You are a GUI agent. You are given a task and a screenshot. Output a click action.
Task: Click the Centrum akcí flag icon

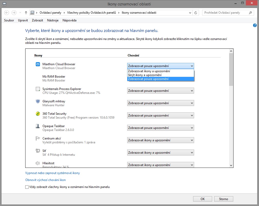(x=38, y=138)
